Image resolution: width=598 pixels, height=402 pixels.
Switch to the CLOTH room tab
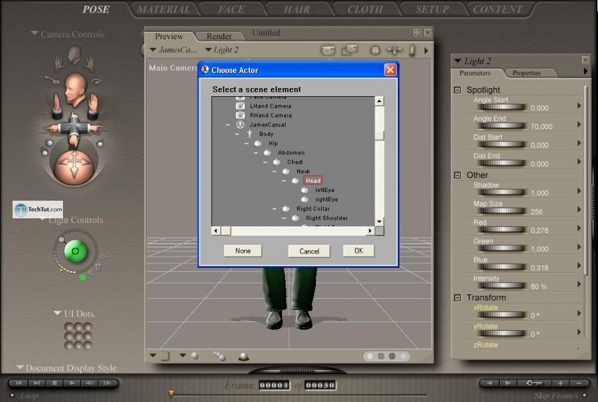(365, 9)
